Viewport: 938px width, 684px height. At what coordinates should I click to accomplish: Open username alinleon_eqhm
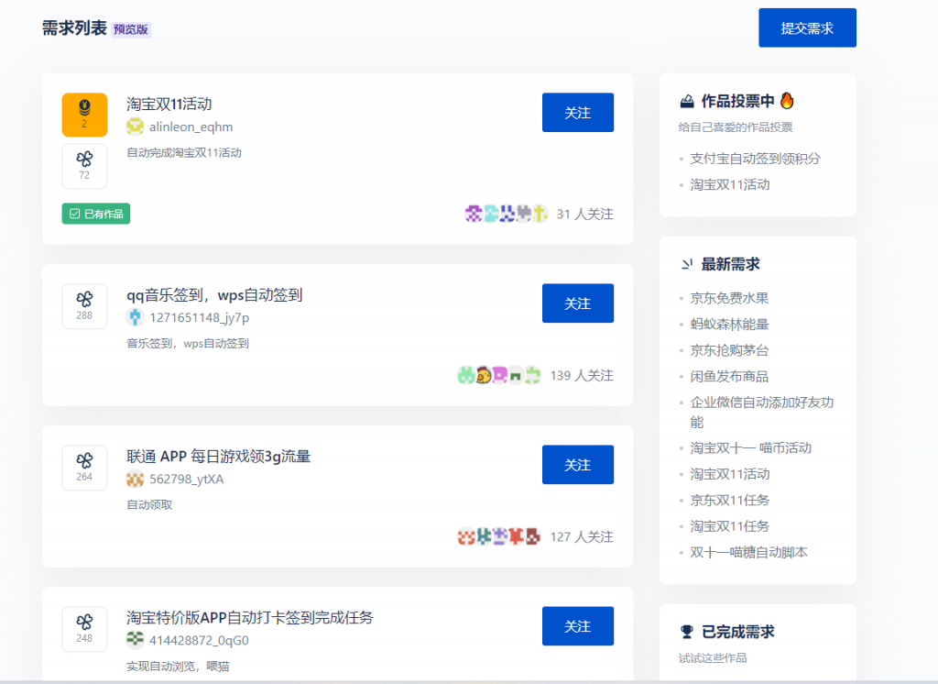[191, 127]
